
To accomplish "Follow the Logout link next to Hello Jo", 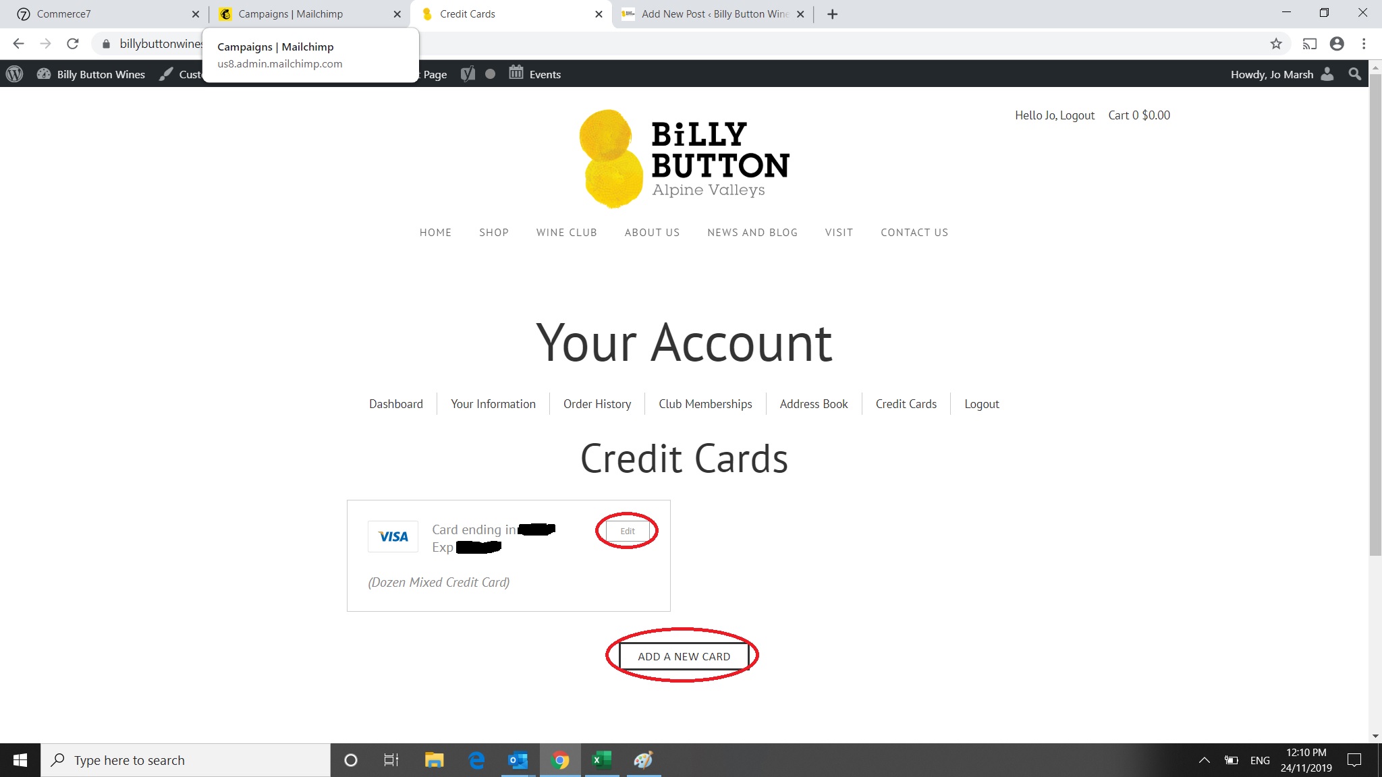I will 1077,115.
